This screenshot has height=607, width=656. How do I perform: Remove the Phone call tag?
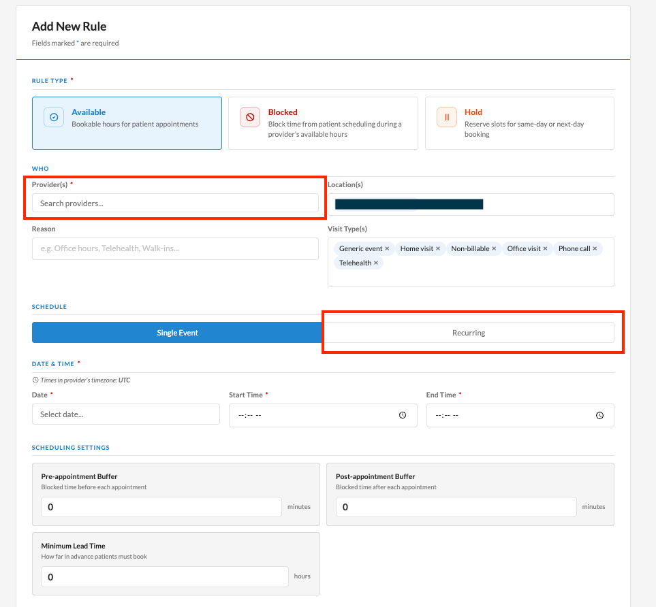595,248
